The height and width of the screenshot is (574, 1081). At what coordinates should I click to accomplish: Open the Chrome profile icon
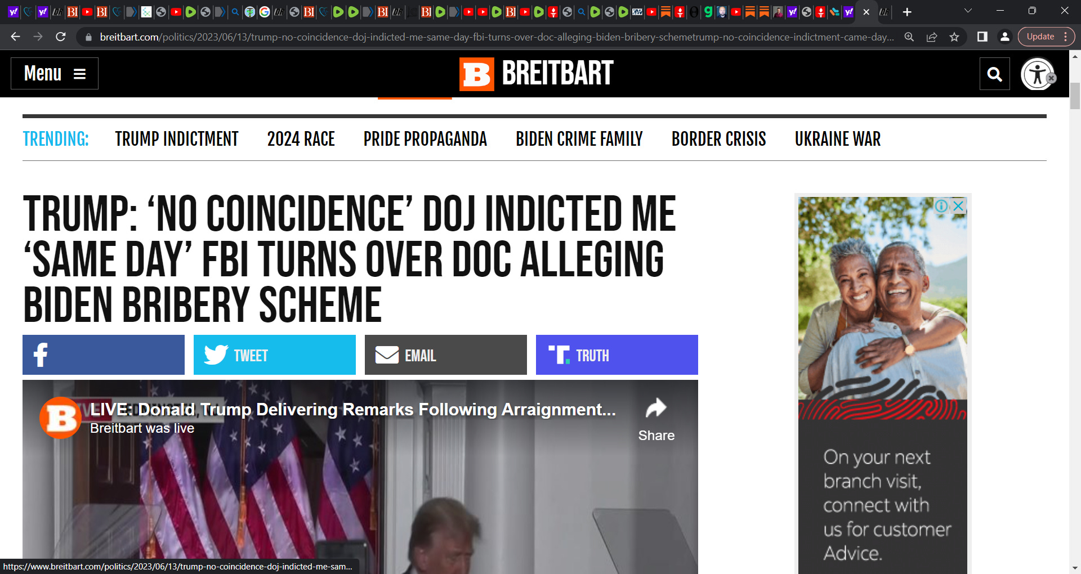pyautogui.click(x=1004, y=37)
